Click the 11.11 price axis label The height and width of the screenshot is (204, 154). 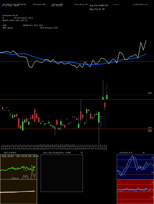click(150, 93)
